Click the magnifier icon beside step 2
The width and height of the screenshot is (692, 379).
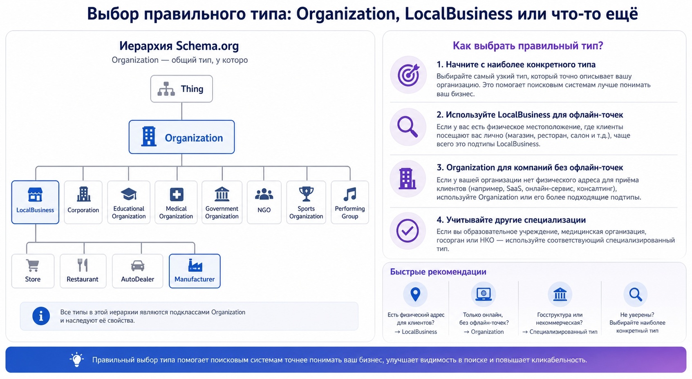coord(408,127)
